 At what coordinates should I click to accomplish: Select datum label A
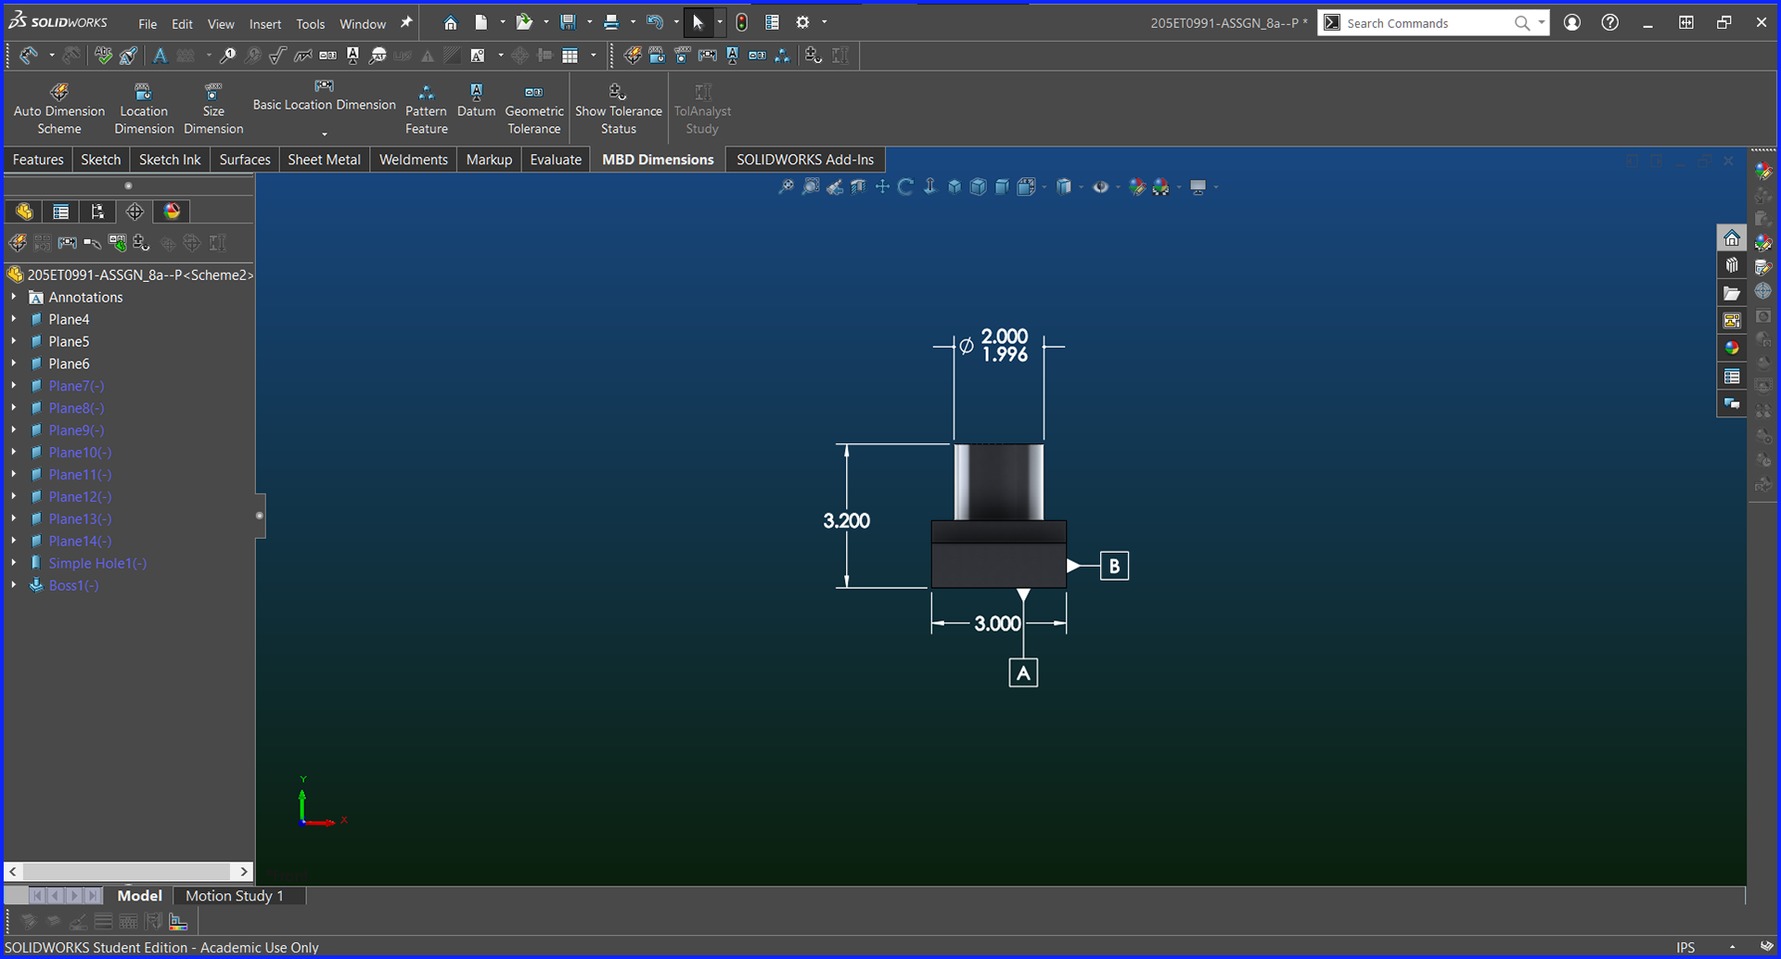pos(1023,672)
